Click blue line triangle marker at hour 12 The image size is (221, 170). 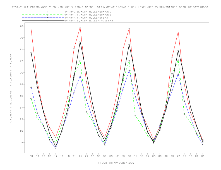coord(56,148)
